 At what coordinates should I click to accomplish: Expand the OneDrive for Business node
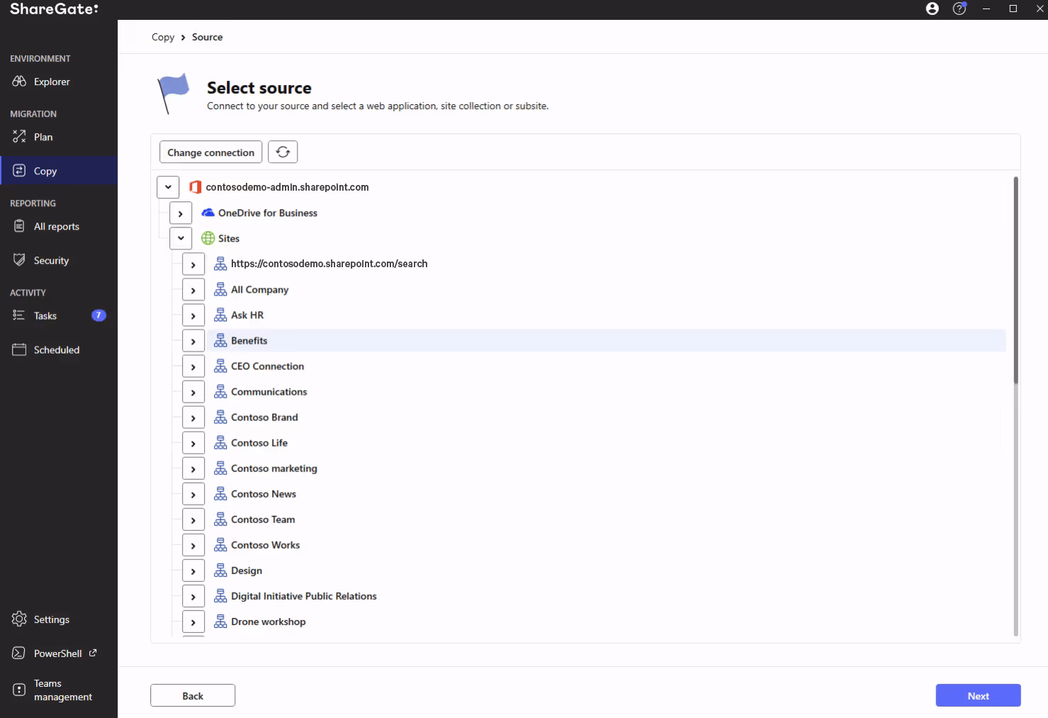pos(181,213)
